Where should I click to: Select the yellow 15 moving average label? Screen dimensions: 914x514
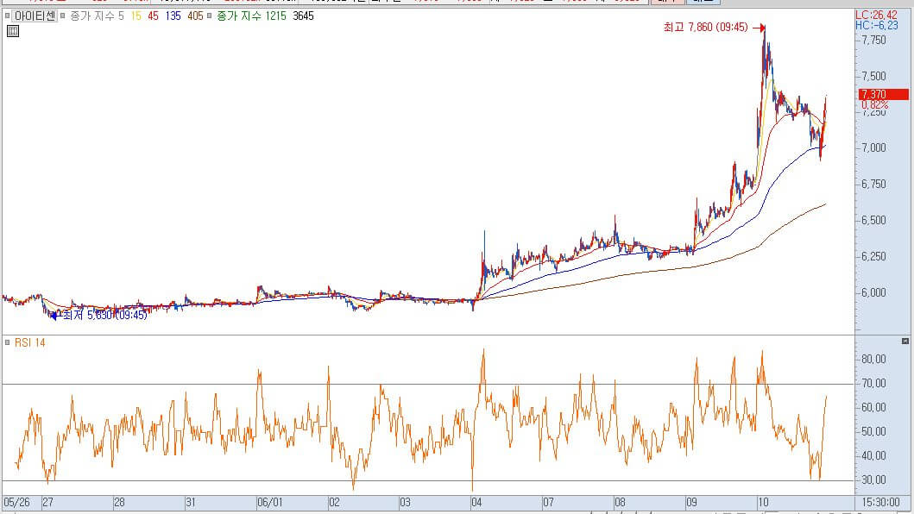coord(136,16)
